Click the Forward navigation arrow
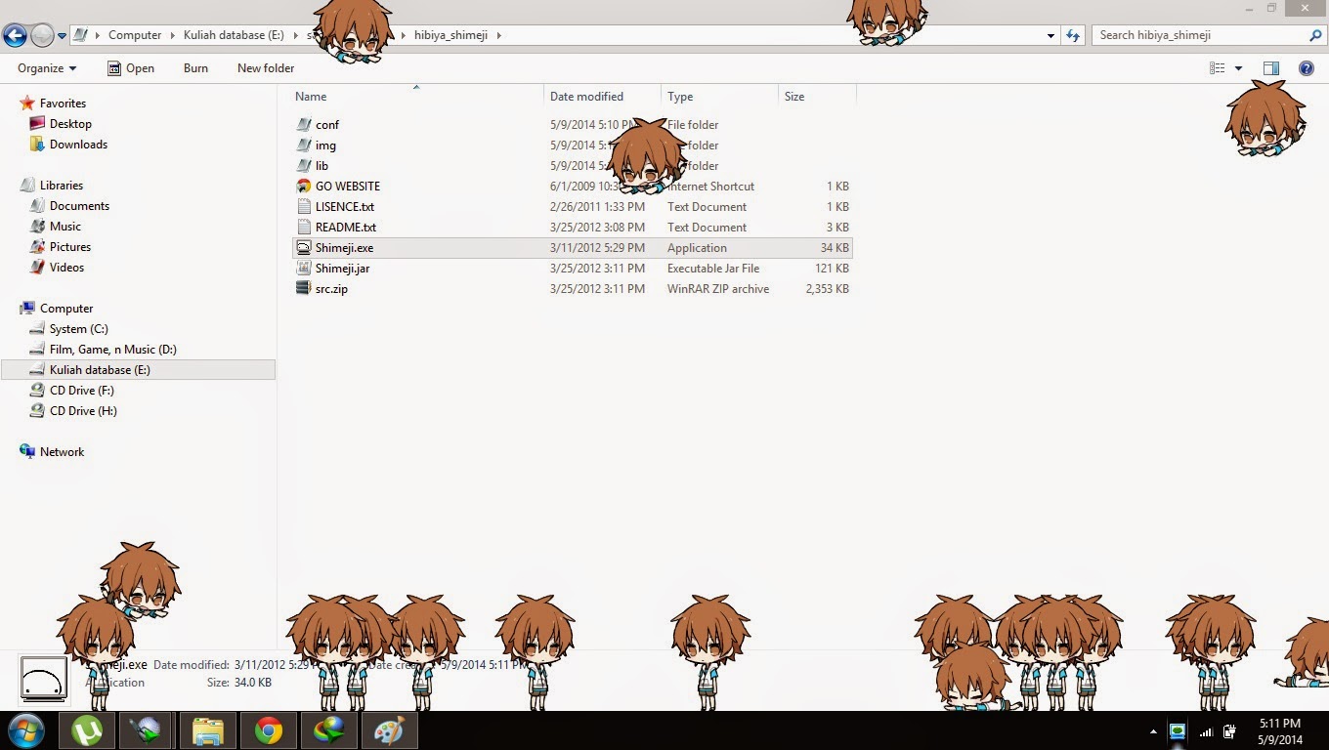This screenshot has width=1329, height=750. [42, 36]
